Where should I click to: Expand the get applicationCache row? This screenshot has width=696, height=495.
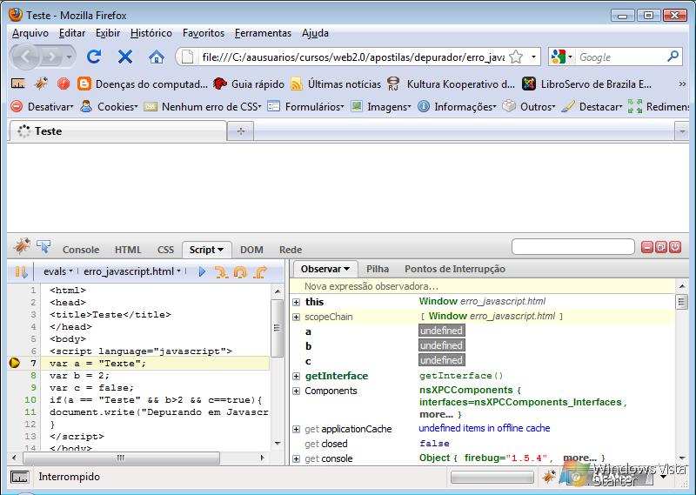[x=296, y=429]
